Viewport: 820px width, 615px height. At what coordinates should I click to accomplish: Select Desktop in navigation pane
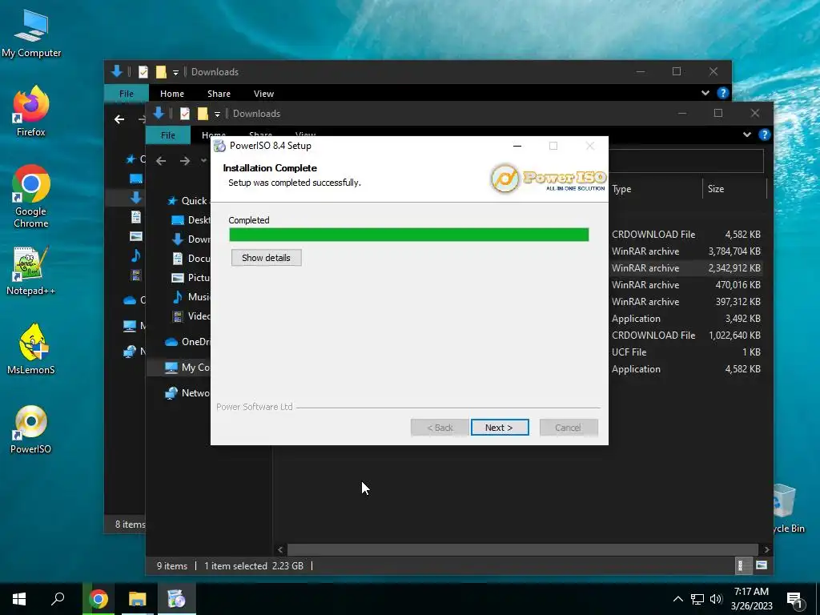(x=191, y=220)
